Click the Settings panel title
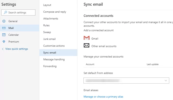The width and height of the screenshot is (173, 100). coord(9,4)
